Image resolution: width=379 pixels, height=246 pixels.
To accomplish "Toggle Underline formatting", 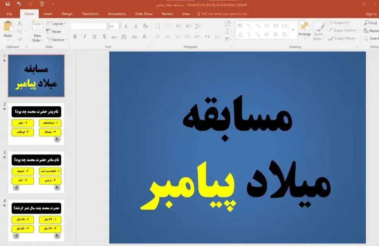I will (x=94, y=37).
